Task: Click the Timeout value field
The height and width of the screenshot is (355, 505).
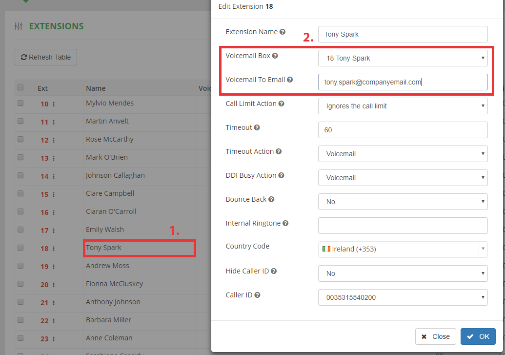Action: pyautogui.click(x=403, y=130)
